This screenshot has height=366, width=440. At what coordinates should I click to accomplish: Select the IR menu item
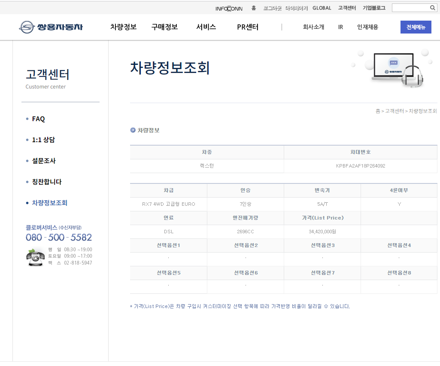pyautogui.click(x=340, y=27)
